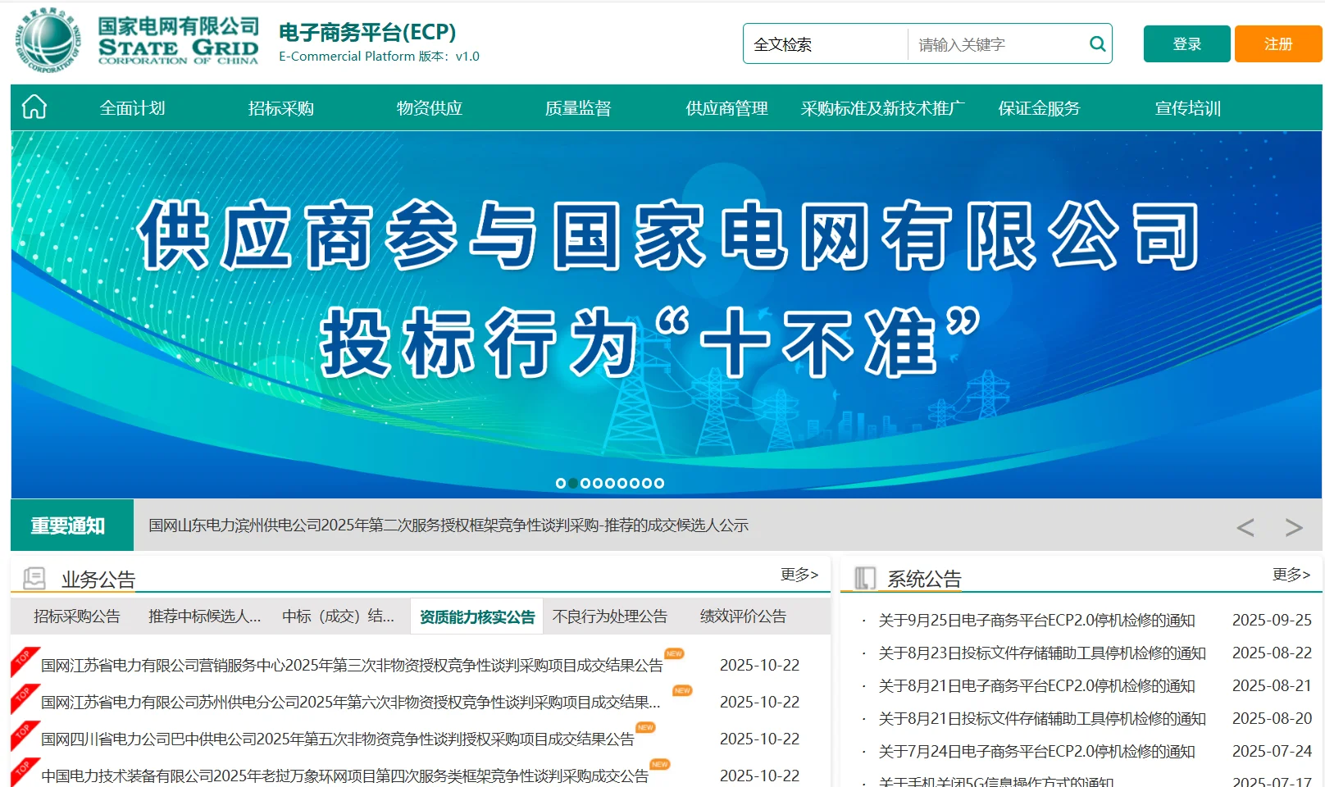Click the NEW badge on the 江苏 announcement
This screenshot has height=787, width=1325.
[x=673, y=654]
